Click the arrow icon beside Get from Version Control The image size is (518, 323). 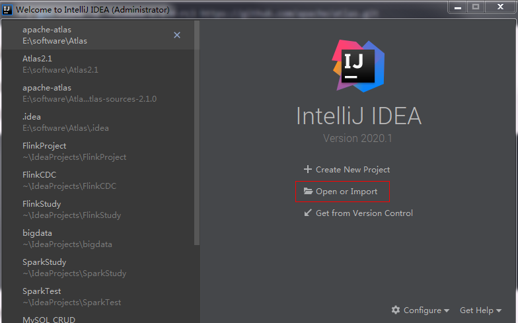(308, 213)
